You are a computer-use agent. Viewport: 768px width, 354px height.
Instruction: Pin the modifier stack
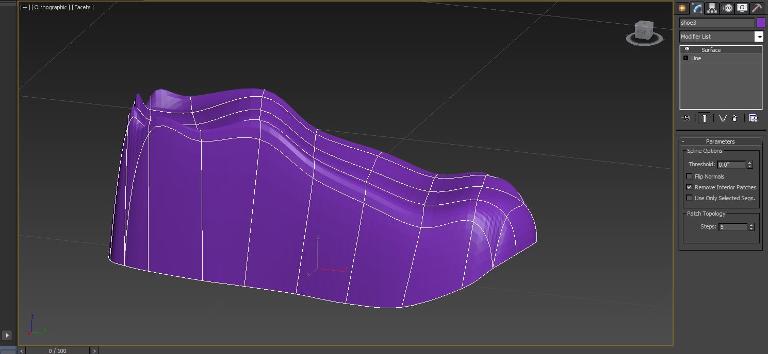point(685,118)
